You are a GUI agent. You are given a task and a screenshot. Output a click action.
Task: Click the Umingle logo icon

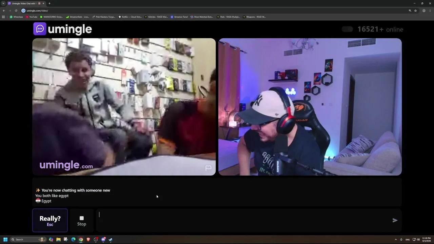[x=40, y=29]
